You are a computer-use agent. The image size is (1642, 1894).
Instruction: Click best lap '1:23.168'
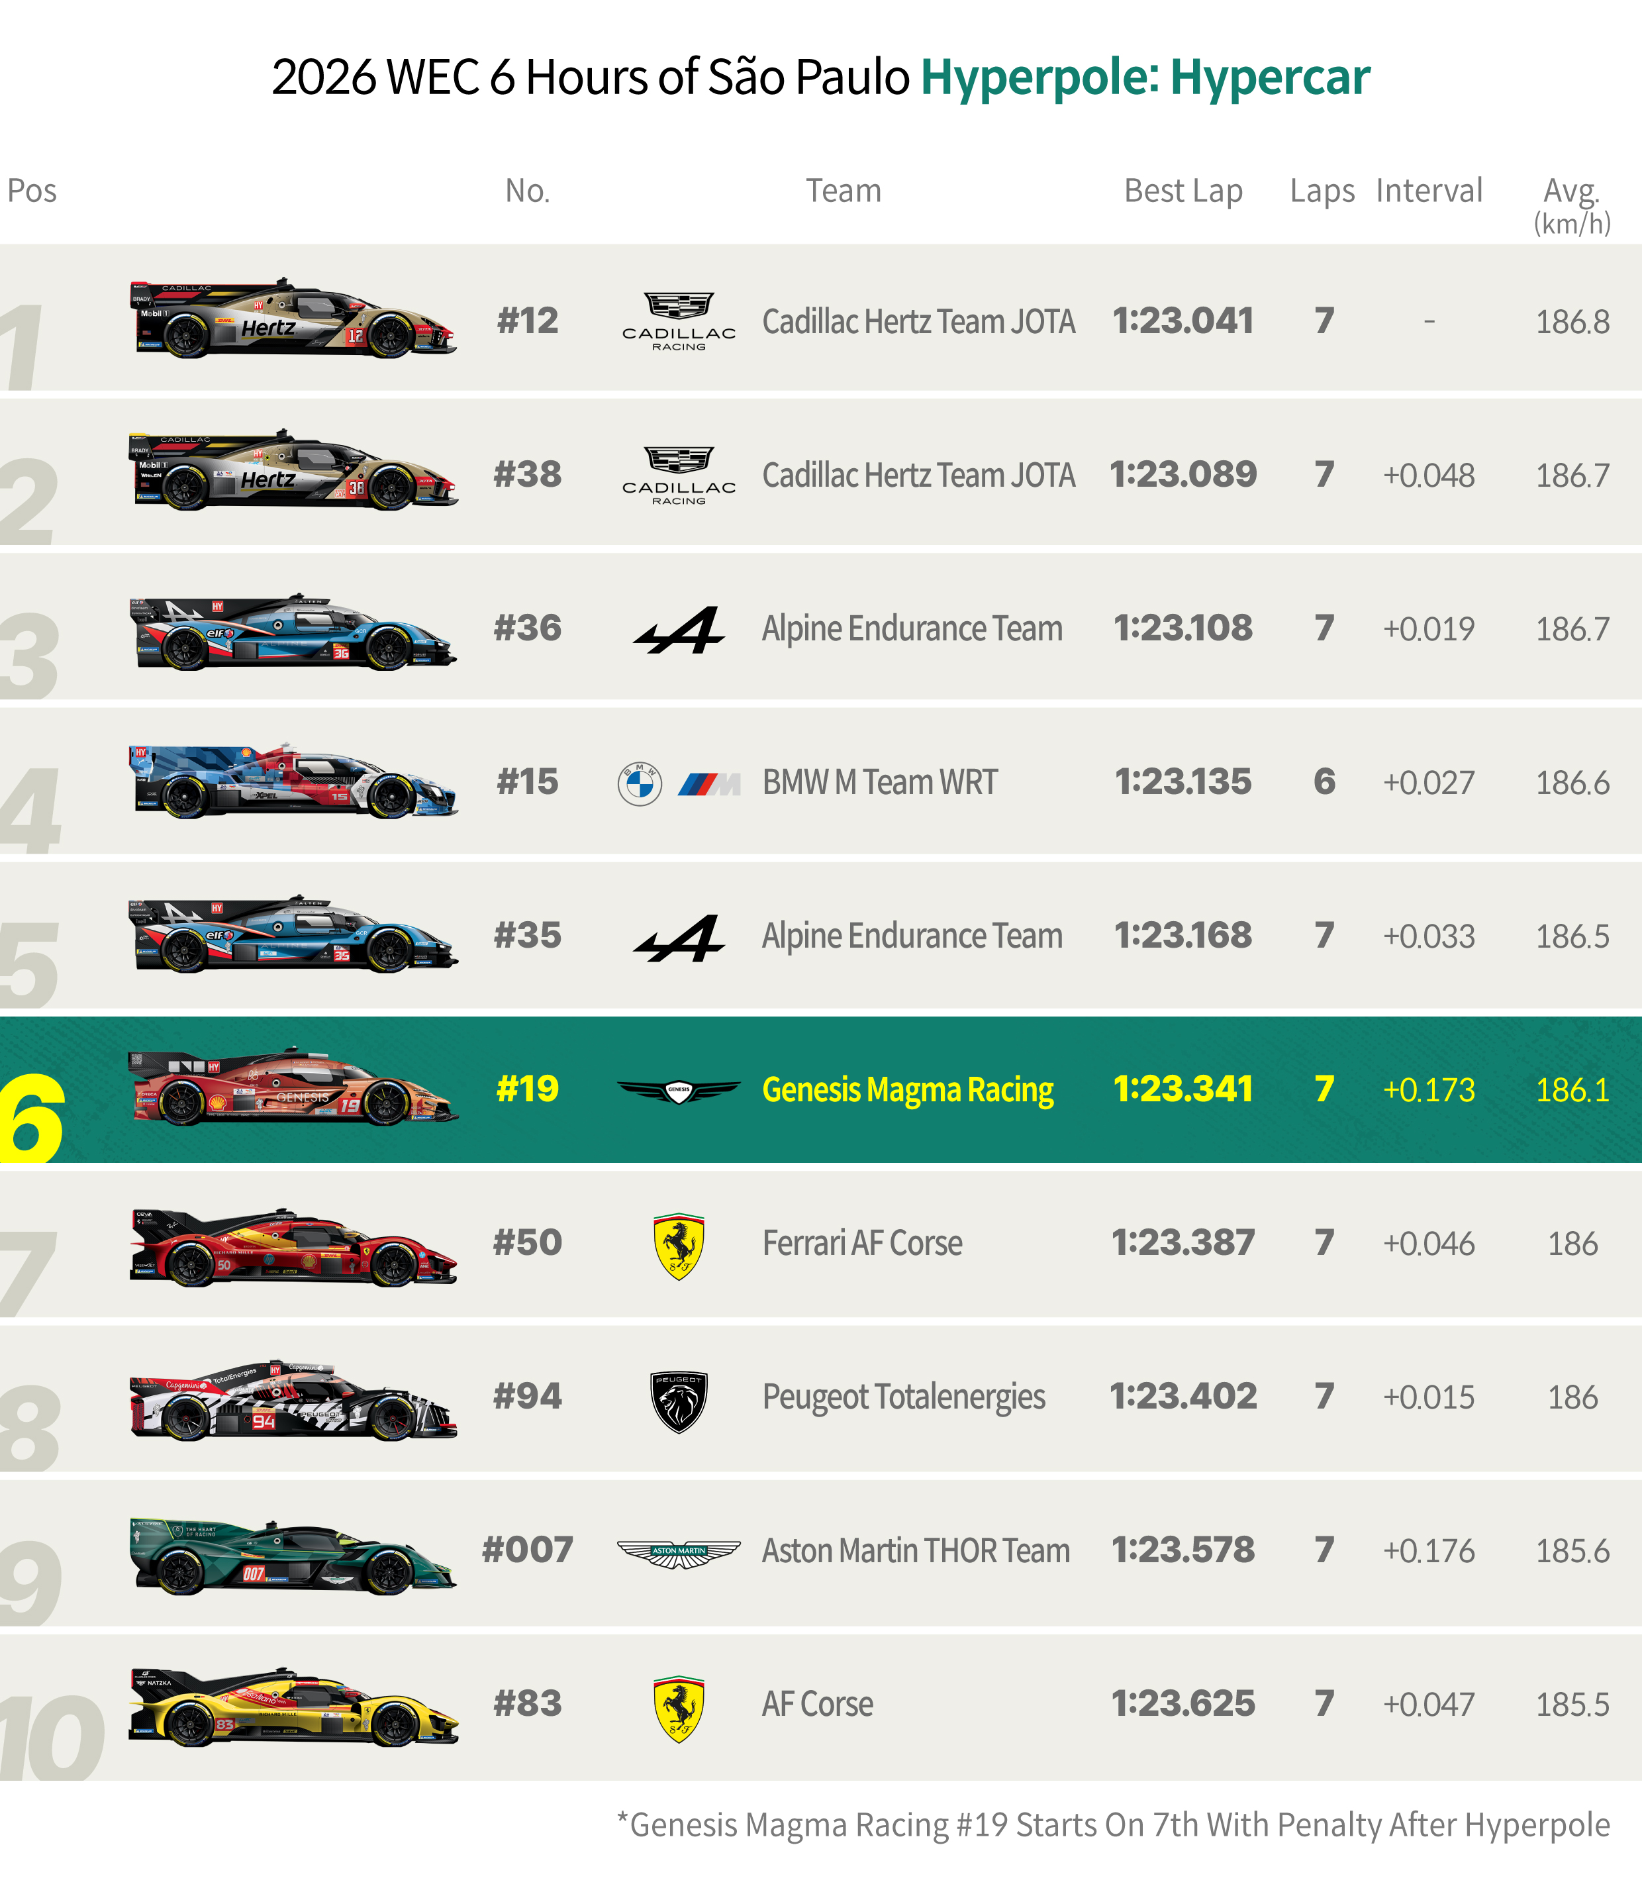click(1183, 936)
